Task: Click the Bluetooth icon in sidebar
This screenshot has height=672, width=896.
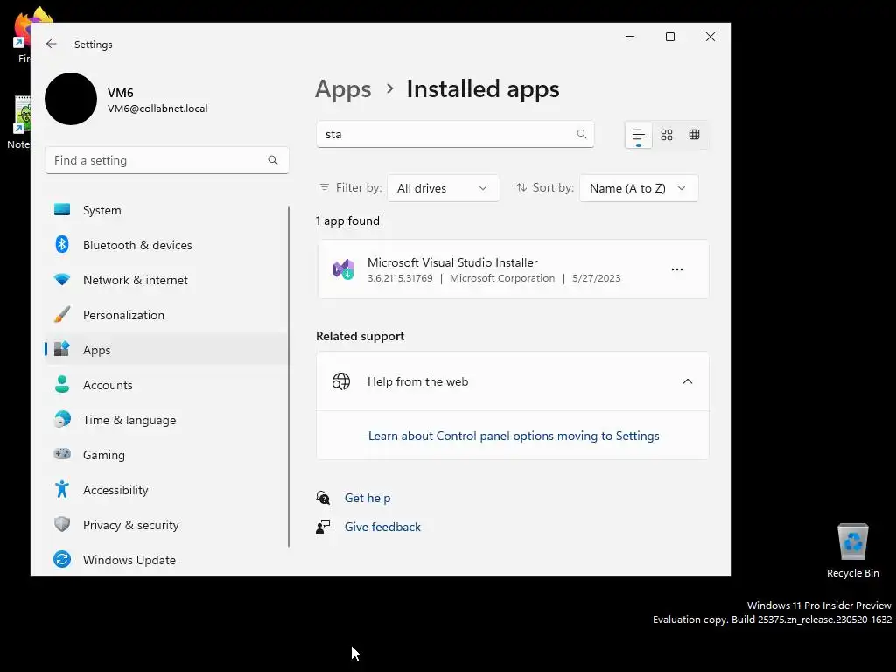Action: point(62,245)
